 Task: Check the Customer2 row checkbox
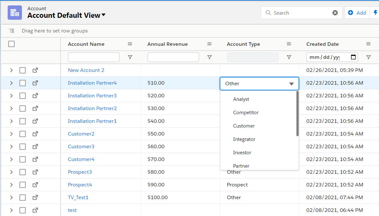click(23, 134)
